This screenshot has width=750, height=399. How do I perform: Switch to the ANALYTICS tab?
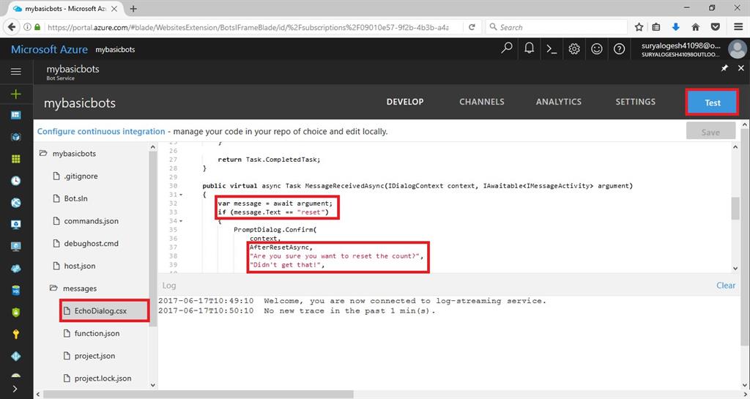tap(559, 102)
